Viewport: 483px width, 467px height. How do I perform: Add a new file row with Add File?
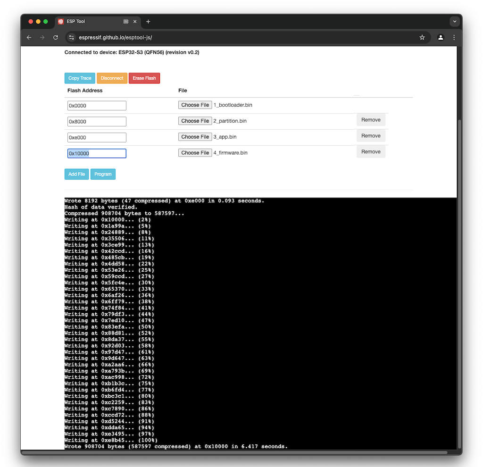[x=76, y=174]
